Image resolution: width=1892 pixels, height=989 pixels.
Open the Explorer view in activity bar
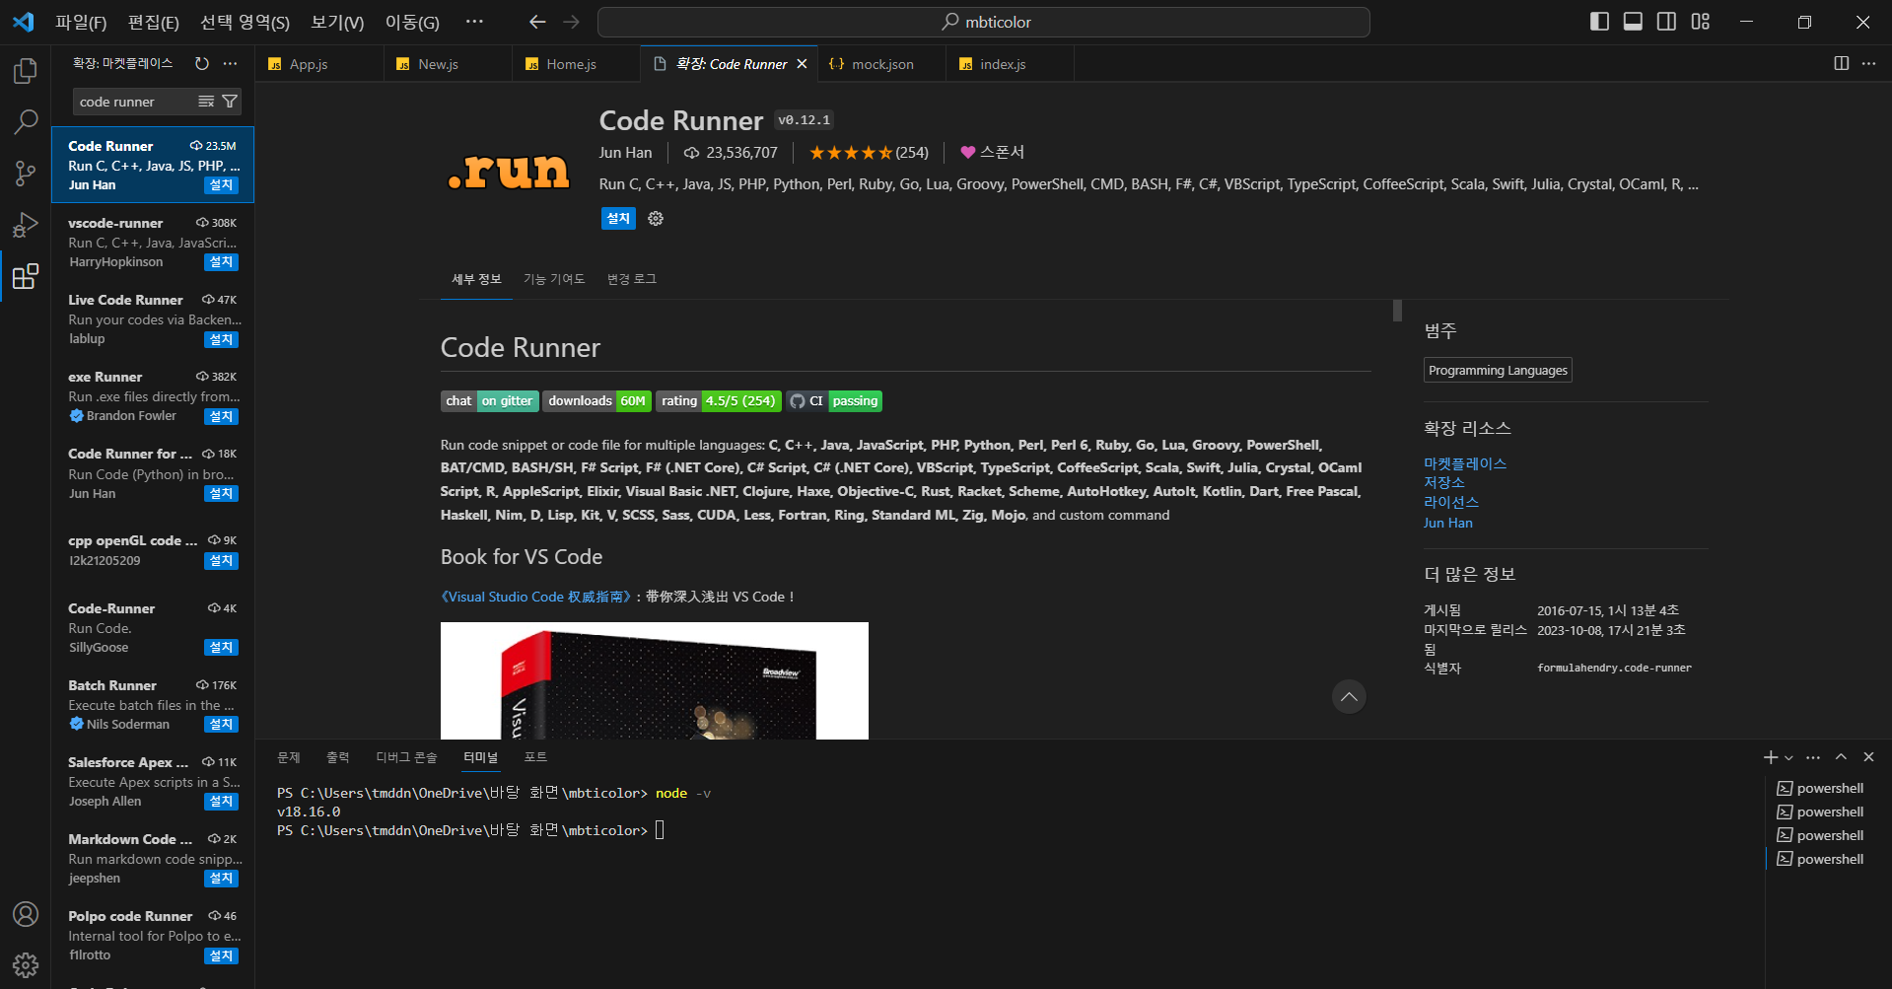[x=26, y=71]
